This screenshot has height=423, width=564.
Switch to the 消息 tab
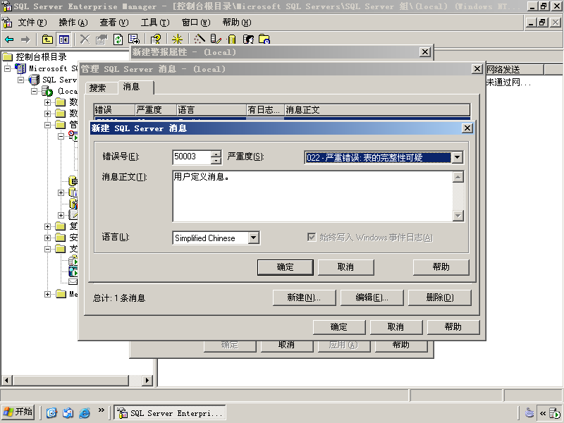(135, 87)
